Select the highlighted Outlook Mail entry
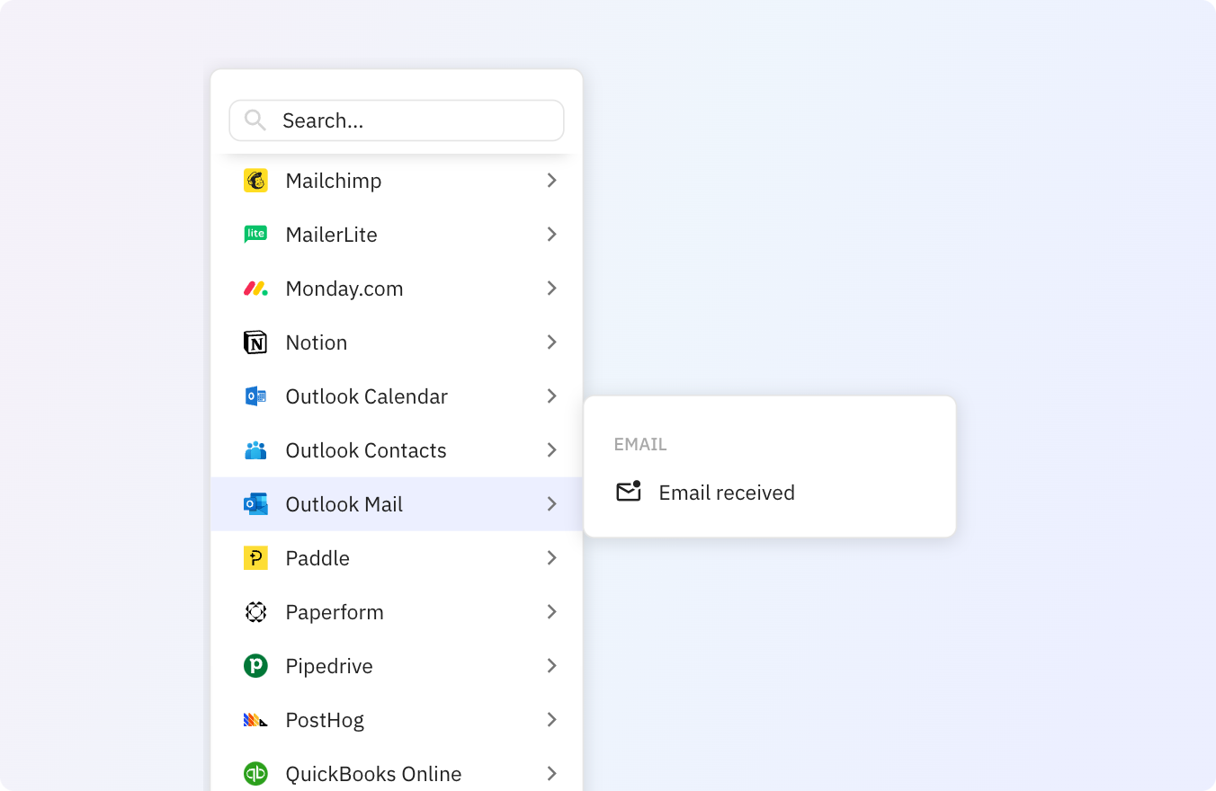Image resolution: width=1216 pixels, height=791 pixels. pos(397,504)
